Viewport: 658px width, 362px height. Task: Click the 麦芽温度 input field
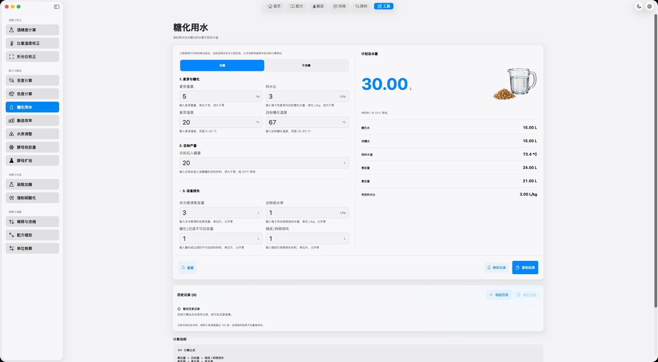click(221, 122)
